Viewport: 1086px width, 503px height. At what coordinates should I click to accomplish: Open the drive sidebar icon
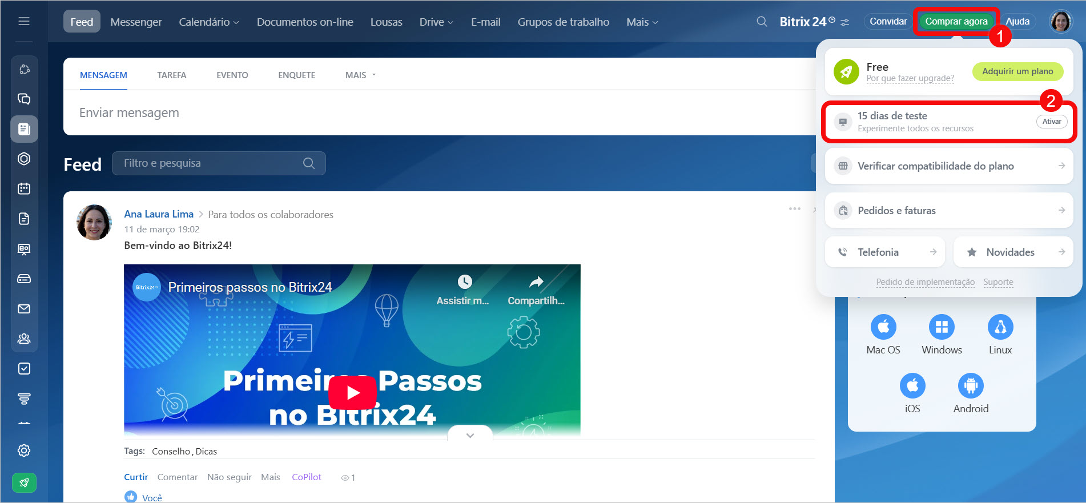coord(24,279)
